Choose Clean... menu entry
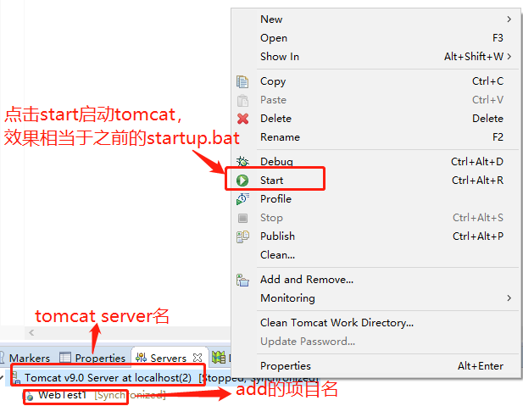This screenshot has height=406, width=523. click(376, 255)
